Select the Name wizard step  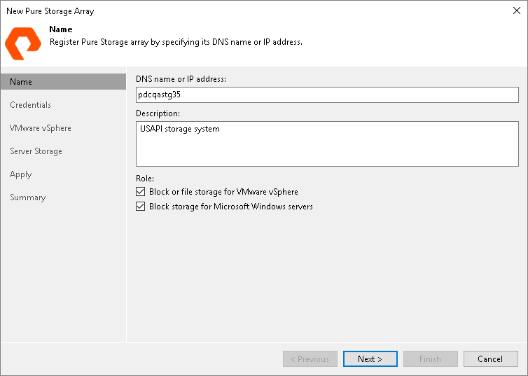[x=63, y=82]
